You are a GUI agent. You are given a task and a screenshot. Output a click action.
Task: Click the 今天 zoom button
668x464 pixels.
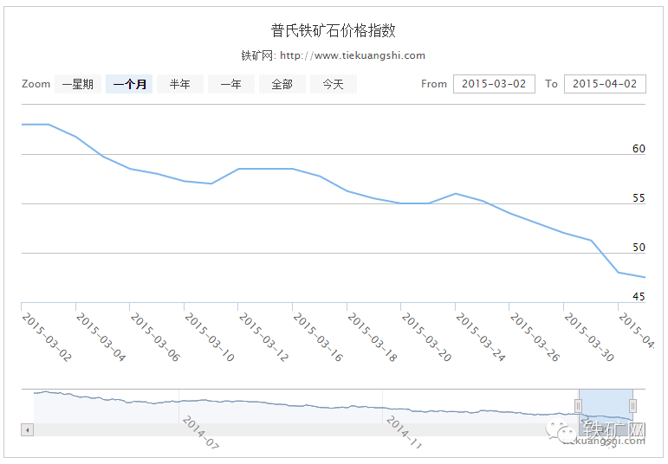334,84
